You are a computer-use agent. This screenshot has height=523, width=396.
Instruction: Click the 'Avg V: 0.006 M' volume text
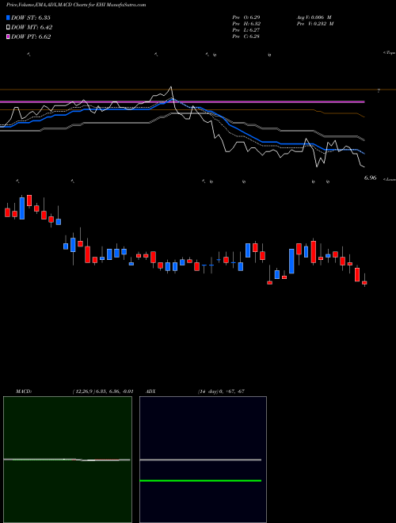pyautogui.click(x=314, y=17)
